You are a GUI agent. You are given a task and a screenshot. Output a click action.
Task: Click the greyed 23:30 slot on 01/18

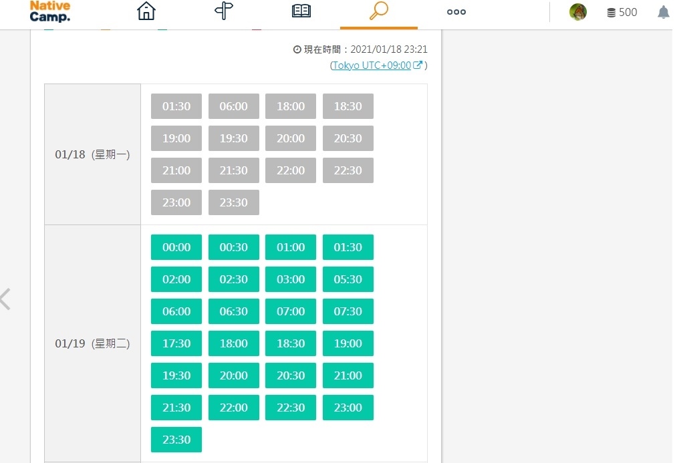pos(234,202)
